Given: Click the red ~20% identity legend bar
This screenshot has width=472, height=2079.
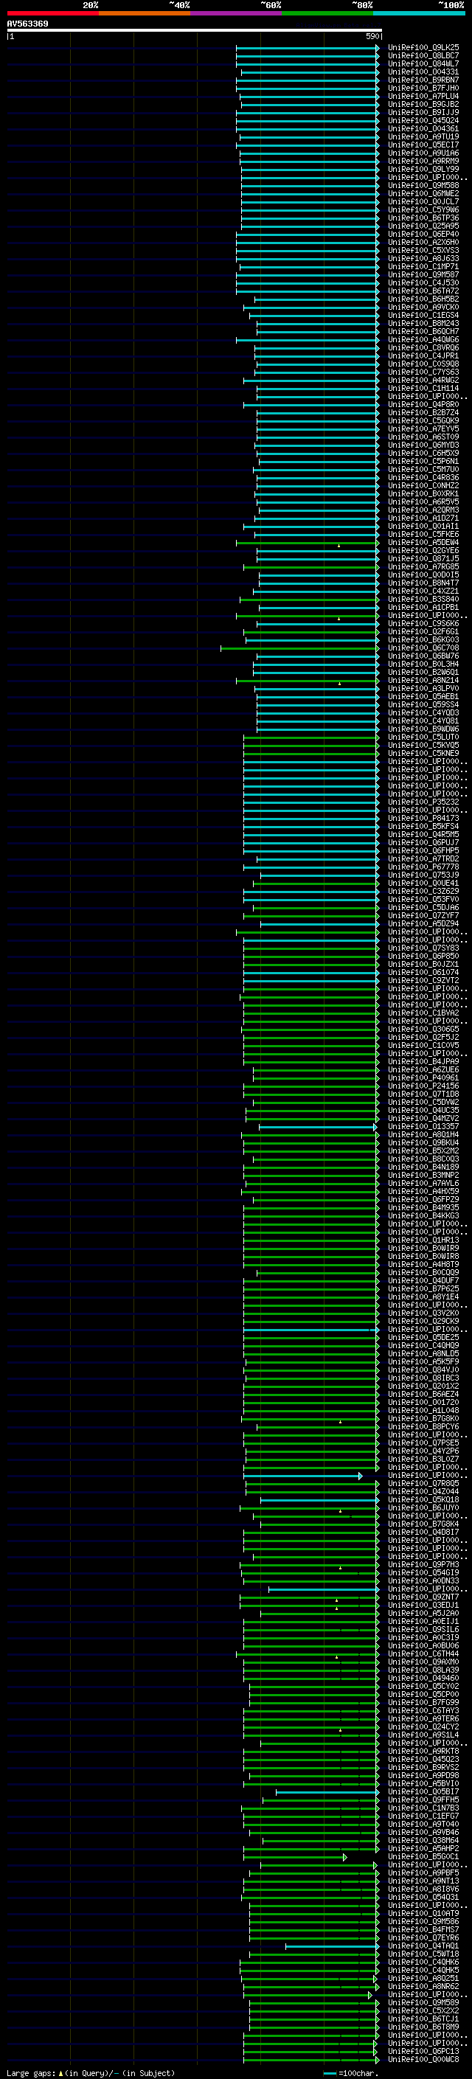Looking at the screenshot, I should 53,14.
